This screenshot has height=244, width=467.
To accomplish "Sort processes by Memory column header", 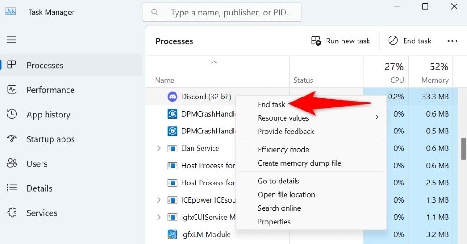I will [435, 80].
